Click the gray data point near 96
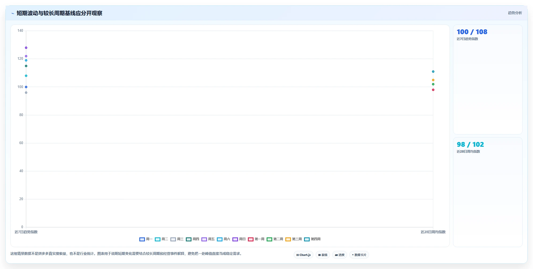533x269 pixels. (26, 93)
